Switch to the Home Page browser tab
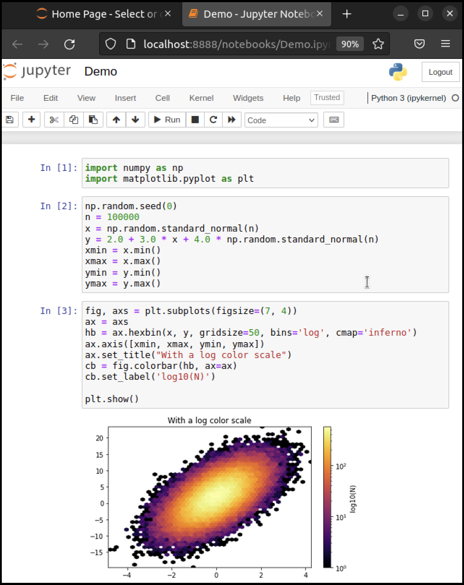Viewport: 464px width, 585px height. [x=98, y=14]
